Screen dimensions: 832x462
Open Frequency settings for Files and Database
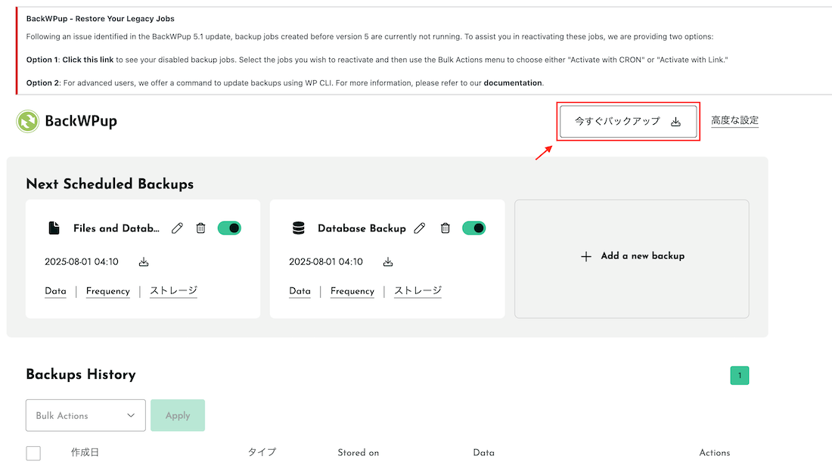[108, 291]
